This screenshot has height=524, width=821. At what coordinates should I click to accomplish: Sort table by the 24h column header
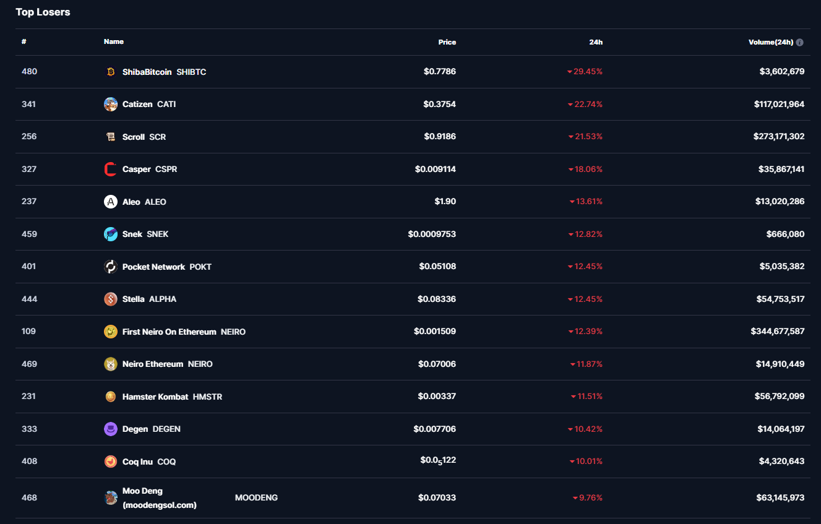click(x=595, y=42)
